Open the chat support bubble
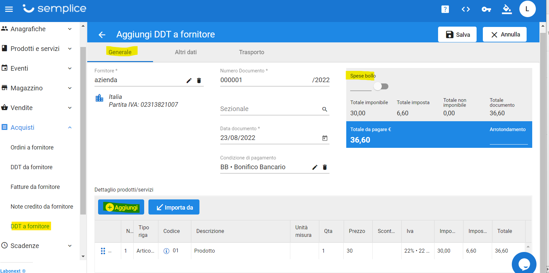This screenshot has width=549, height=273. [524, 264]
